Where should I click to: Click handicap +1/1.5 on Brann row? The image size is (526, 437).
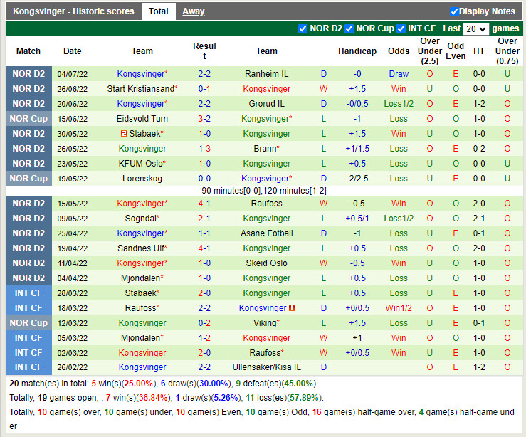(357, 149)
